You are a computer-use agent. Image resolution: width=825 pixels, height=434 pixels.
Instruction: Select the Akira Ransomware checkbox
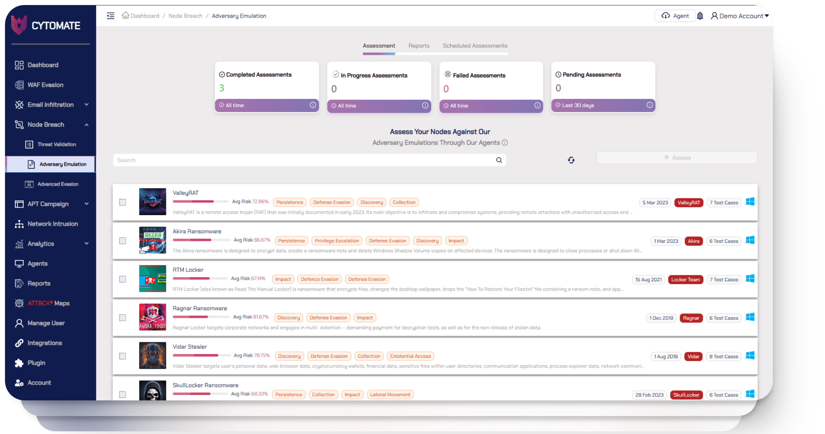[123, 241]
